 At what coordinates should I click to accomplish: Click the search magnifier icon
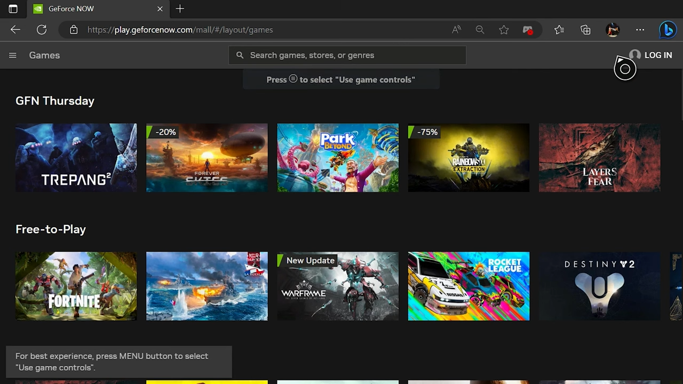[x=240, y=55]
